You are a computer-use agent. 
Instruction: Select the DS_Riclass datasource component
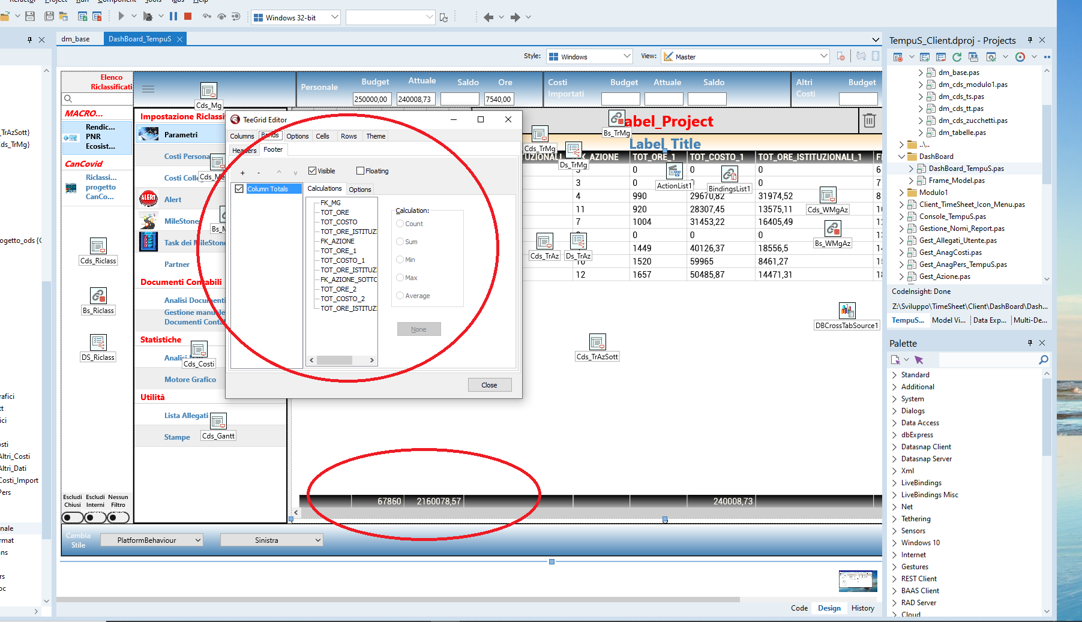98,342
